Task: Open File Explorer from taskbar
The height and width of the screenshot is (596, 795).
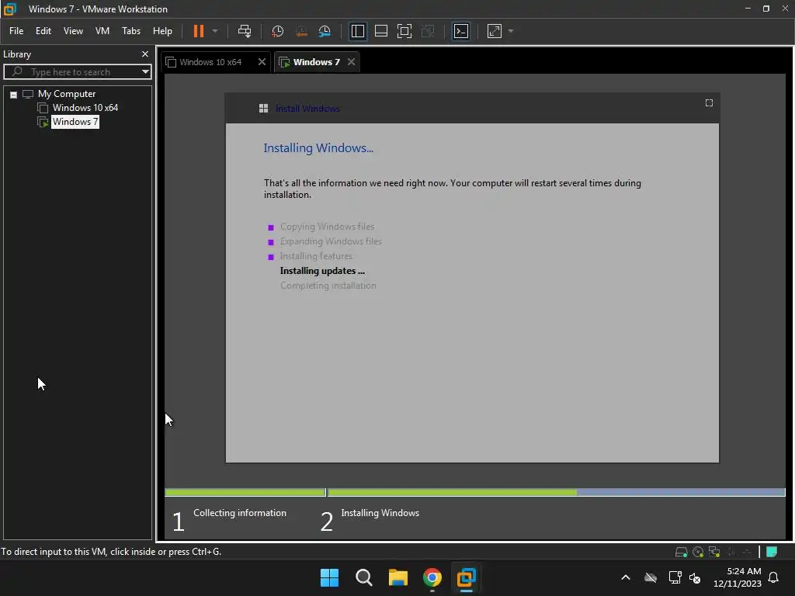Action: click(398, 577)
